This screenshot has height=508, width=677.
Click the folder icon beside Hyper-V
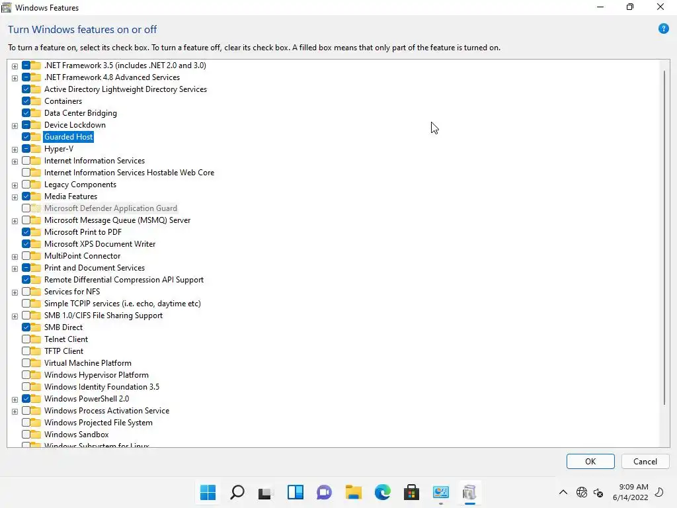(36, 149)
